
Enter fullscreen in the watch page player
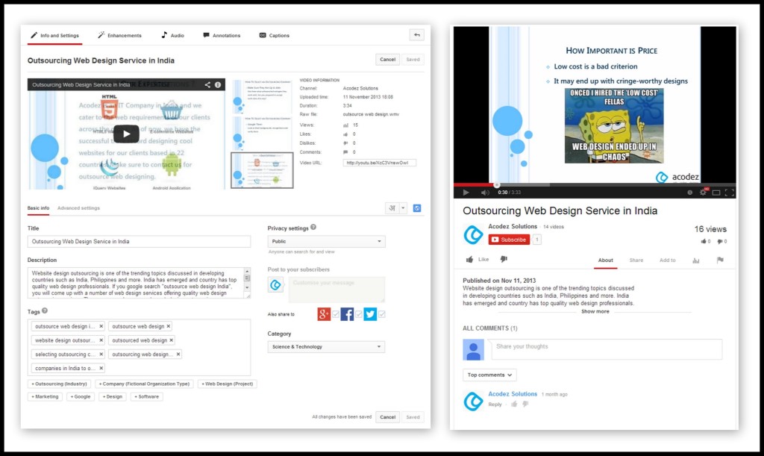[730, 193]
